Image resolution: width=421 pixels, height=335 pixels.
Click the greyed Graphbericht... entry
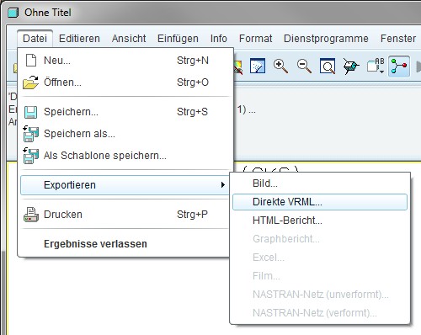tap(320, 239)
